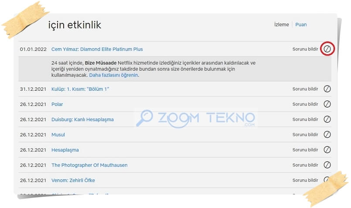Hide Hesaplaşma from viewing history

(327, 149)
